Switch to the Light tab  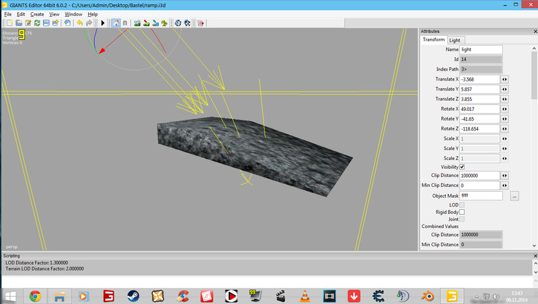(x=455, y=40)
